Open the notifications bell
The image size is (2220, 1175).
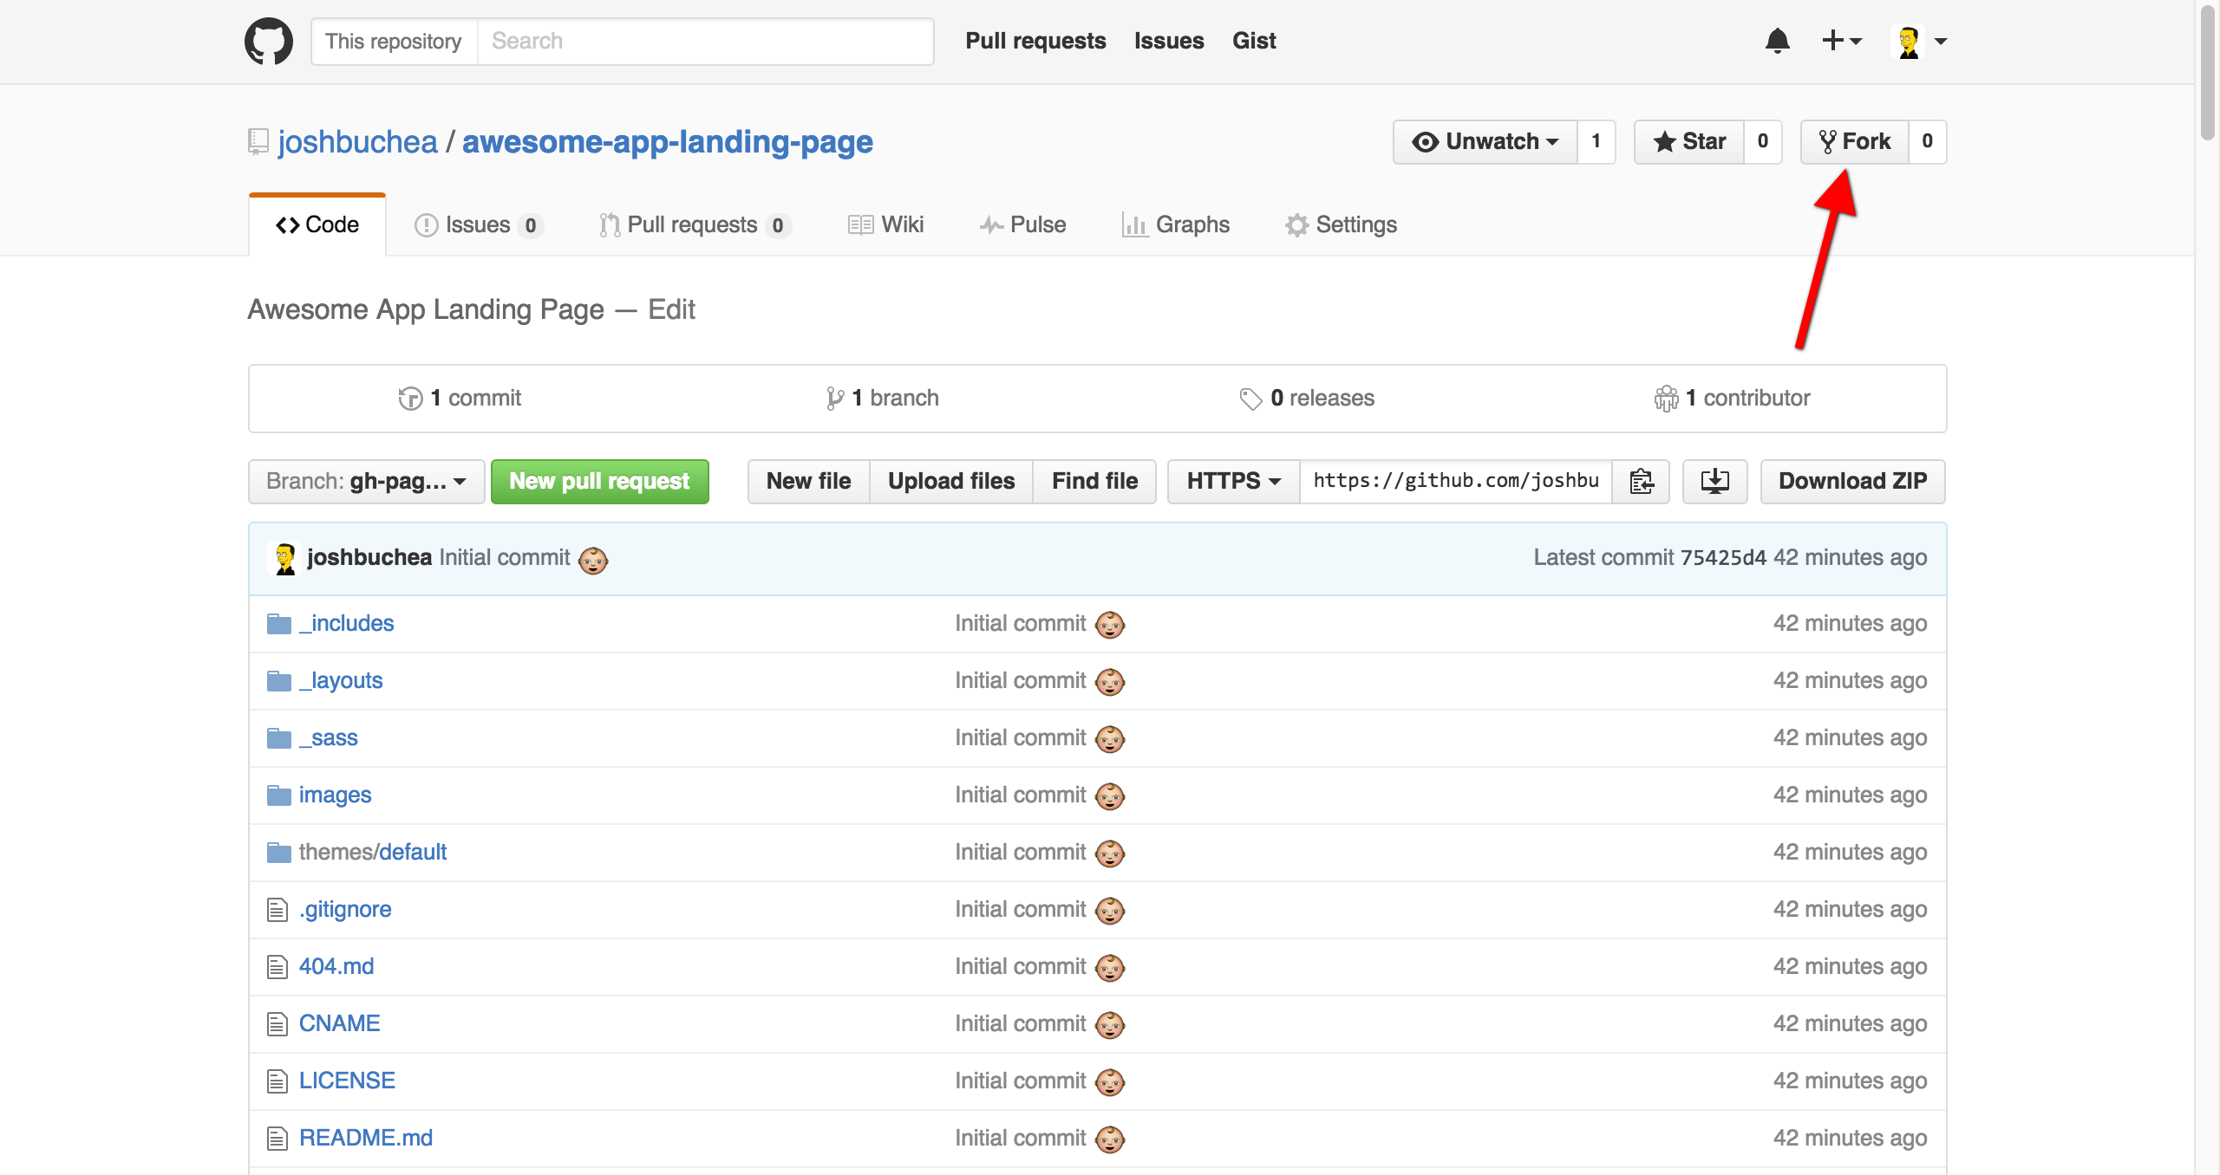pos(1777,41)
